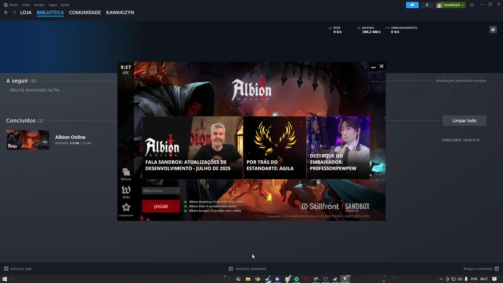Go forward with Steam's right arrow
This screenshot has height=283, width=503.
15,13
